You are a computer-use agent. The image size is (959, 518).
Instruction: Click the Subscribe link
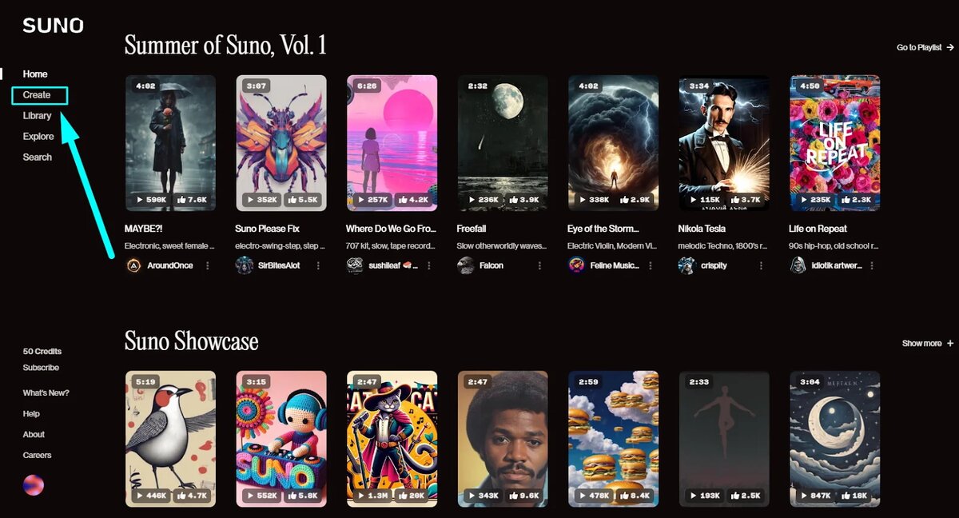[x=41, y=368]
